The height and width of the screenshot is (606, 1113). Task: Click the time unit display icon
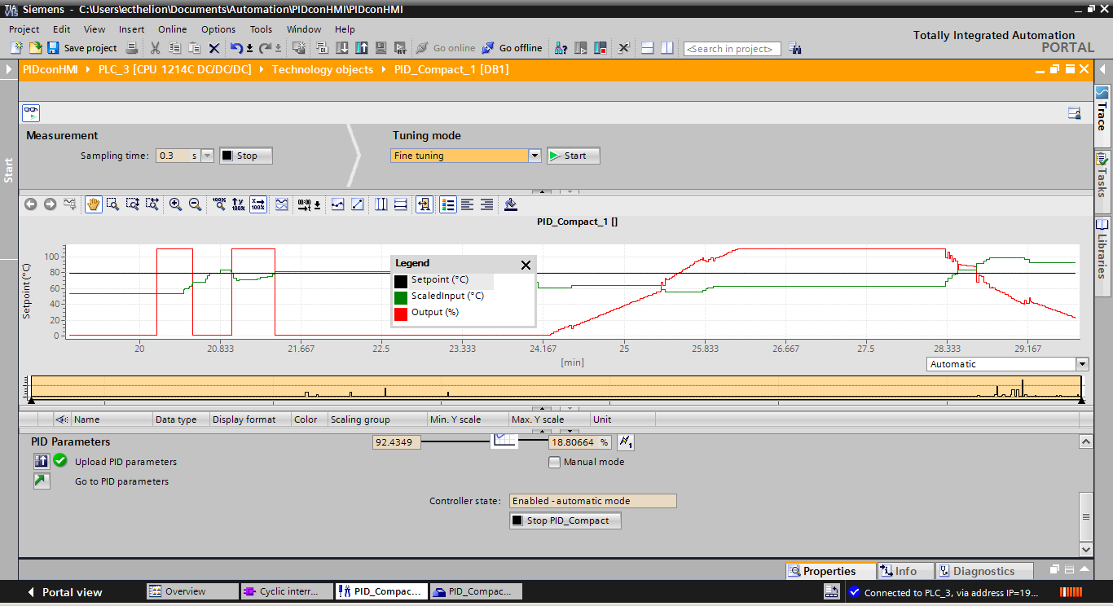308,204
